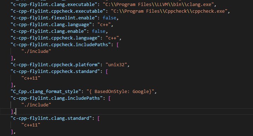The width and height of the screenshot is (253, 136).
Task: Click opening bracket after cppcheck.standard
Action: coord(107,72)
